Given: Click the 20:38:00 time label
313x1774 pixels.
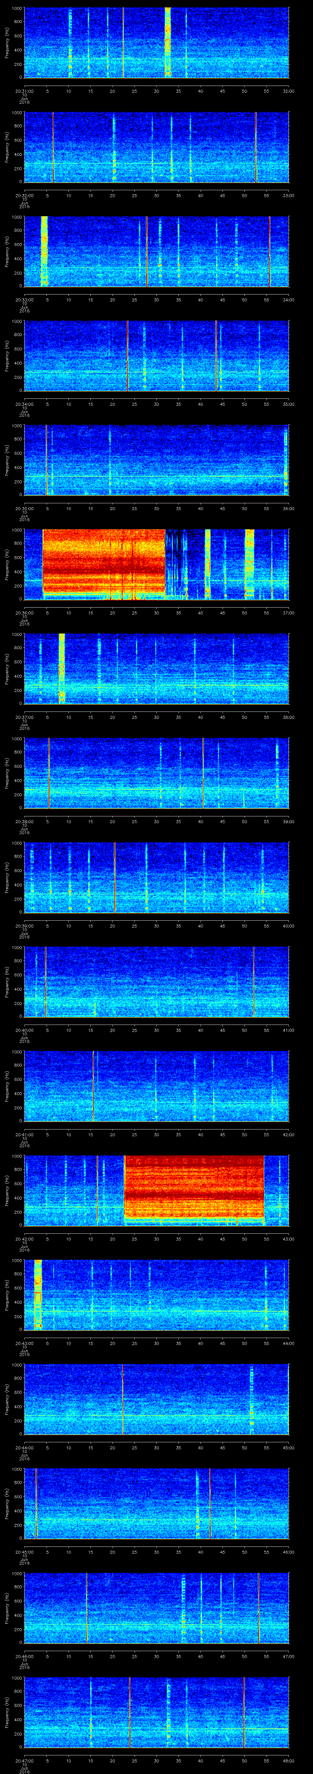Looking at the screenshot, I should pyautogui.click(x=24, y=821).
